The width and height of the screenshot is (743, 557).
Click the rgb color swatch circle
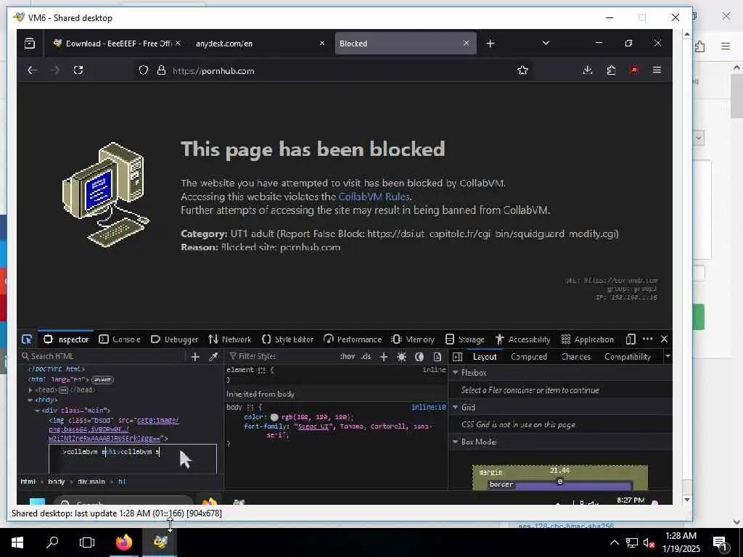pyautogui.click(x=274, y=417)
